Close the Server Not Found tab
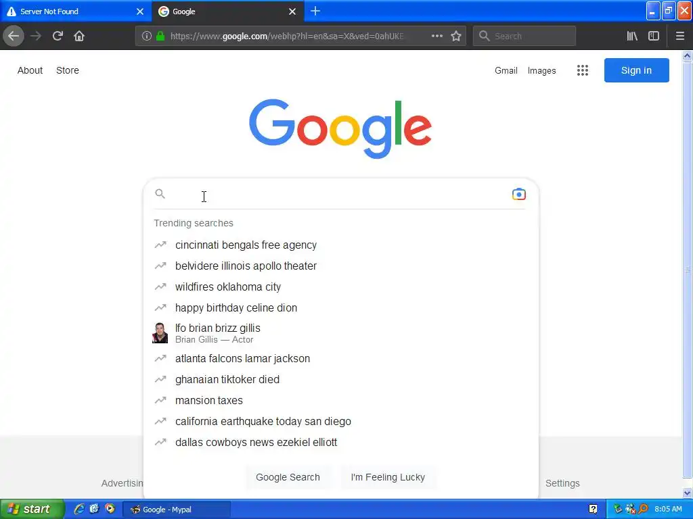The image size is (693, 519). pyautogui.click(x=140, y=11)
